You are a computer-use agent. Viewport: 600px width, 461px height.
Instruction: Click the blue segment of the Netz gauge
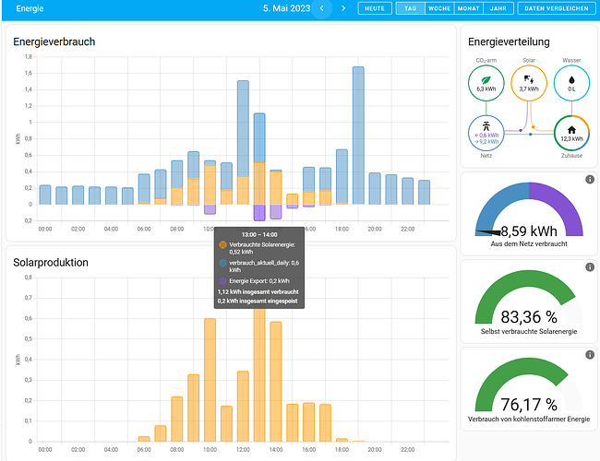pos(498,201)
